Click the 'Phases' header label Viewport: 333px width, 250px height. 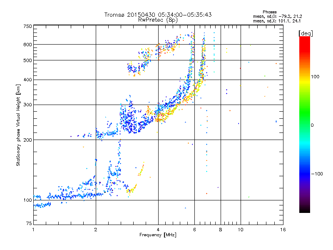click(269, 12)
